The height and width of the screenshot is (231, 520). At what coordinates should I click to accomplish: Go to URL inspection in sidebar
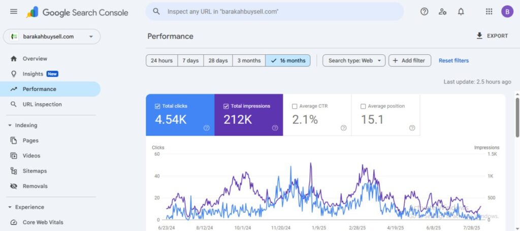pos(42,105)
